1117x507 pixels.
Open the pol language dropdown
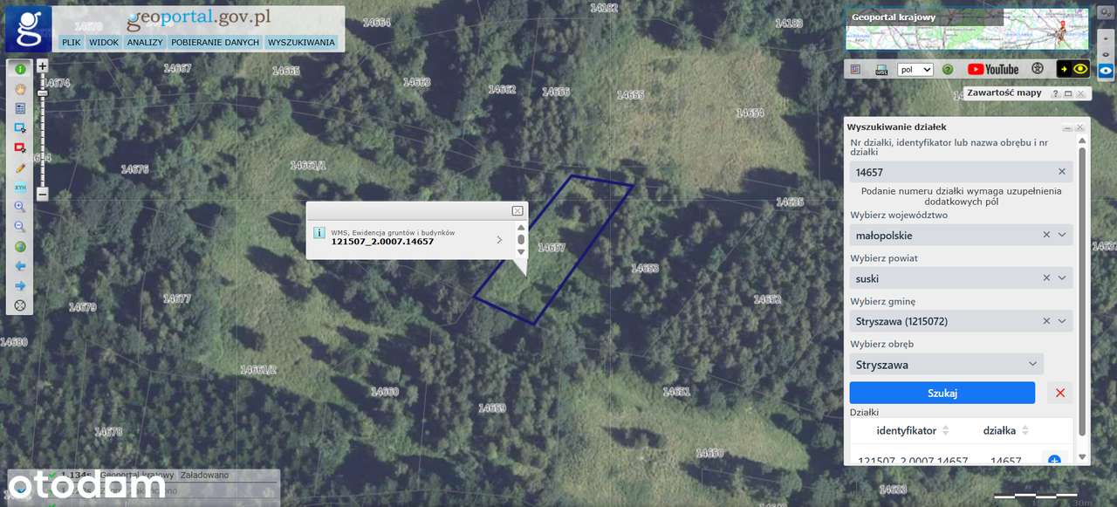pos(915,69)
